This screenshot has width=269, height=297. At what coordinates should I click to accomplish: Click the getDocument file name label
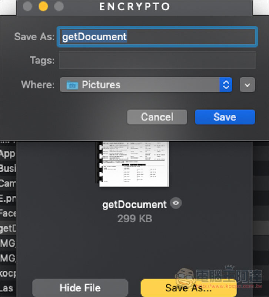point(134,205)
